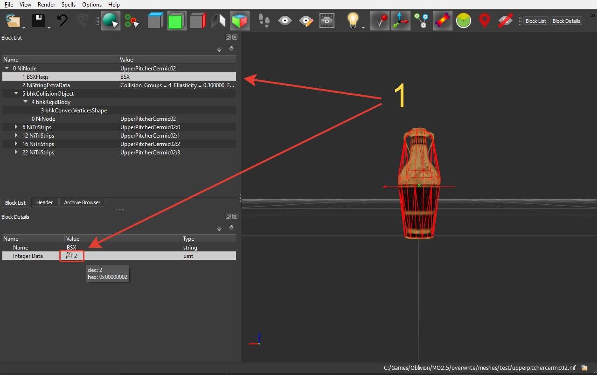The width and height of the screenshot is (597, 375).
Task: Open the dropdown arrow beside the Save icon
Action: pos(49,28)
